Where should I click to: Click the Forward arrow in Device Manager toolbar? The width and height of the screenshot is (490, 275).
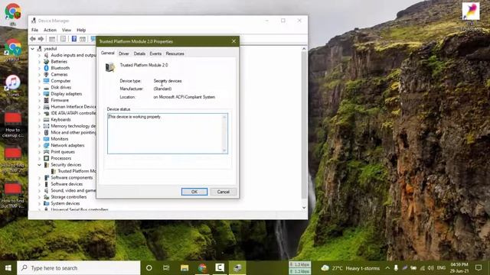coord(41,39)
